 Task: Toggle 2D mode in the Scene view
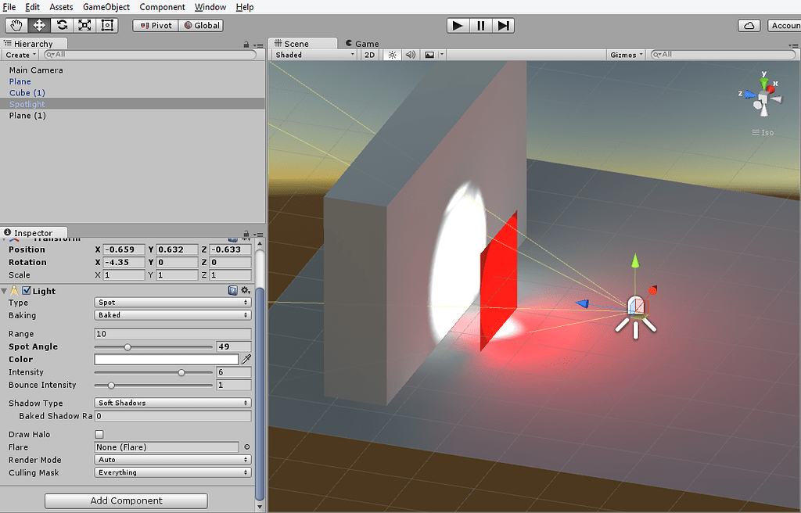click(369, 55)
